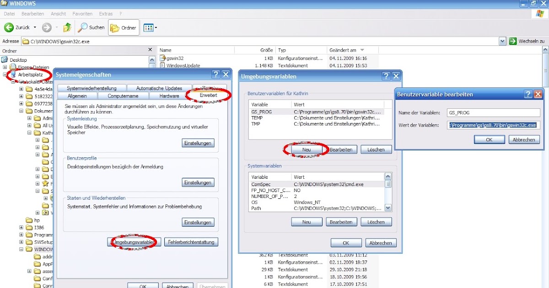Expand the 4a5e4da folder node

point(21,89)
